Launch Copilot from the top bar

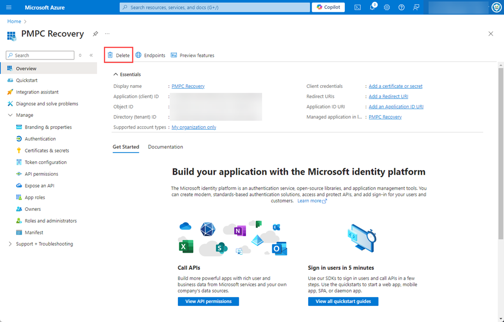click(328, 7)
